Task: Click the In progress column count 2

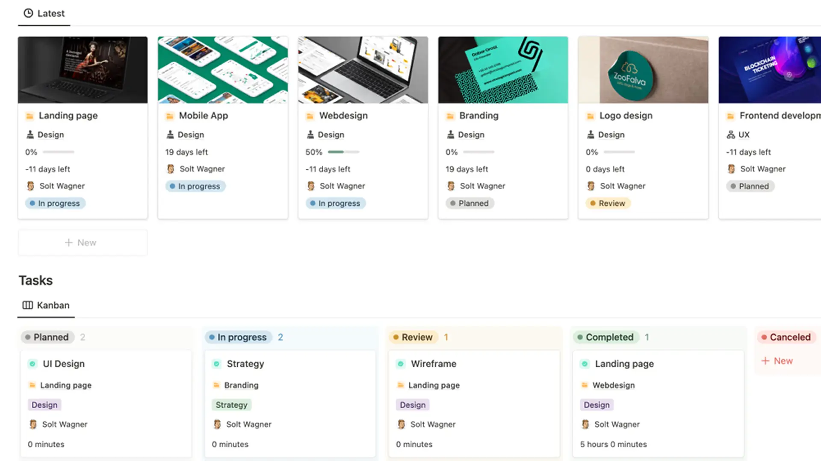Action: [281, 337]
